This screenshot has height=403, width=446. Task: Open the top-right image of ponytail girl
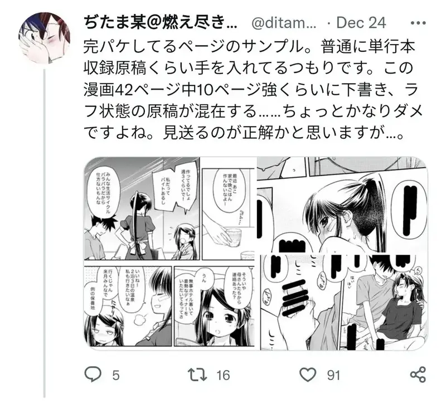point(343,204)
